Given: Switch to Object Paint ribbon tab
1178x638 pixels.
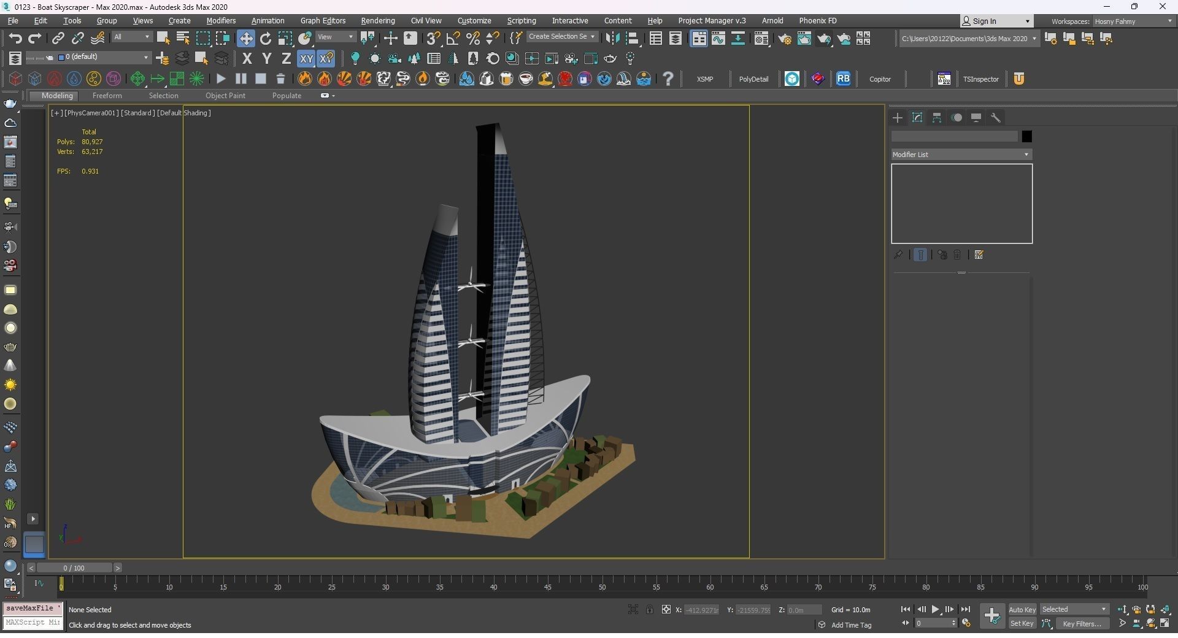Looking at the screenshot, I should tap(225, 96).
